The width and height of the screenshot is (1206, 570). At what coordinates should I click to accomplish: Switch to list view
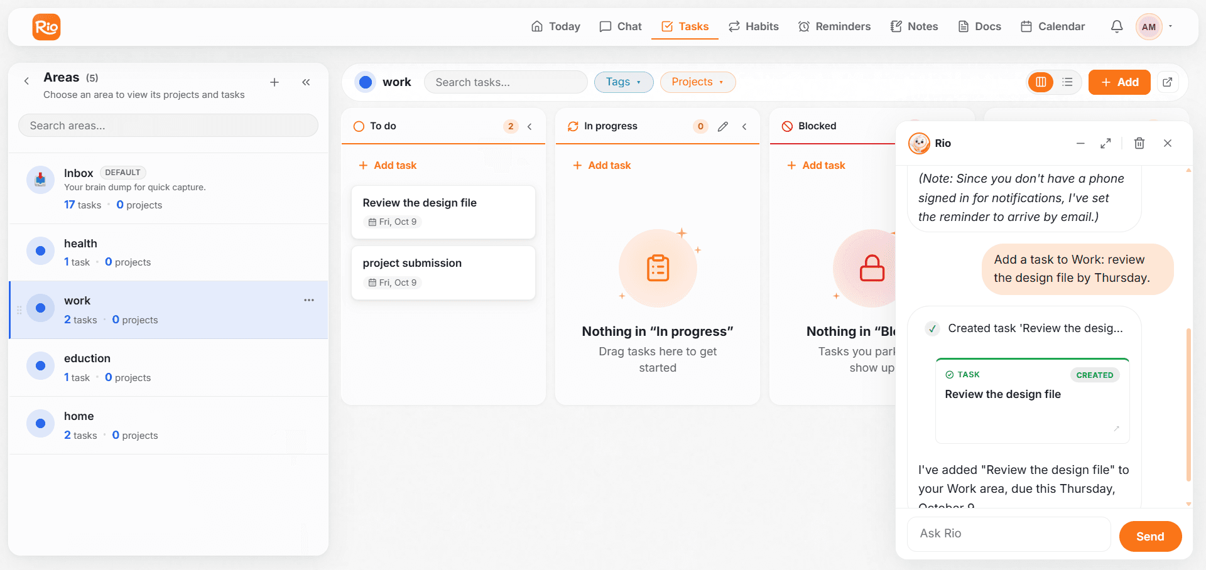[1067, 82]
